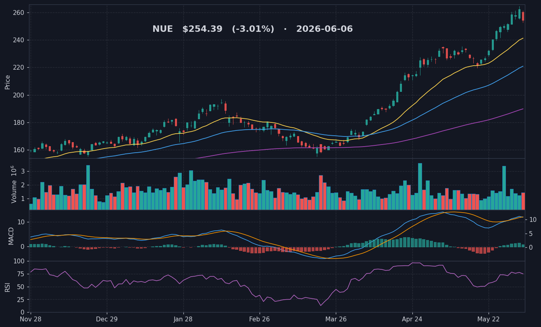Viewport: 541px width, 327px height.
Task: Click the (-3.01%) change value in the title
Action: pos(253,29)
